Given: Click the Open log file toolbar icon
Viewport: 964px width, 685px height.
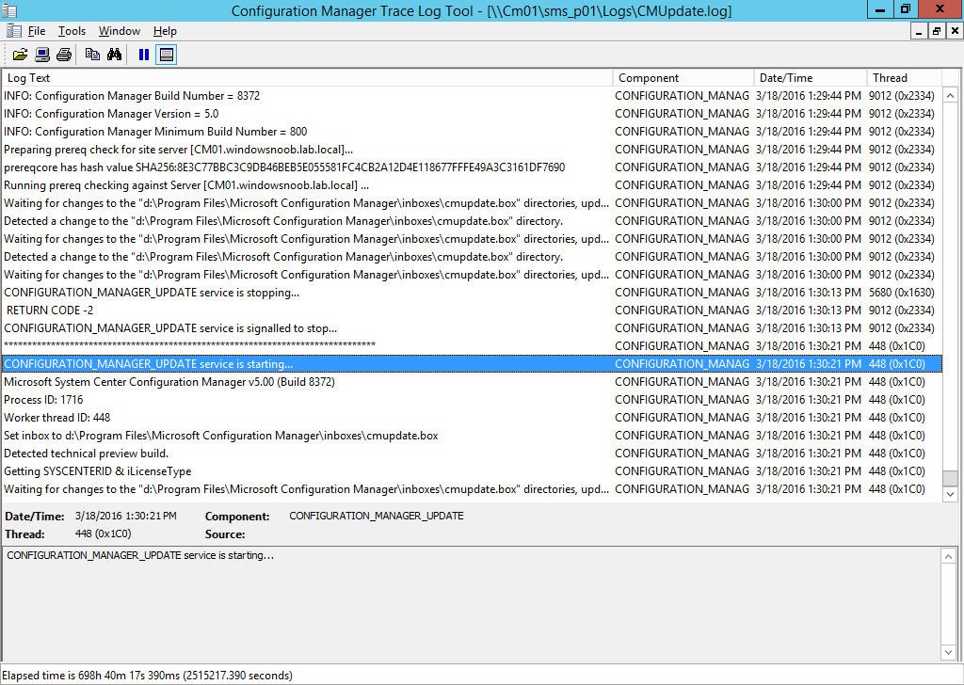Looking at the screenshot, I should pyautogui.click(x=20, y=55).
